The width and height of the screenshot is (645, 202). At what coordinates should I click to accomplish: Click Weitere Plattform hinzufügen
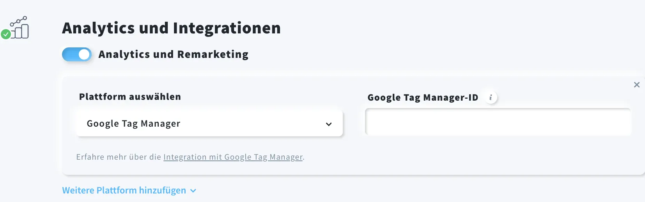[x=124, y=190]
